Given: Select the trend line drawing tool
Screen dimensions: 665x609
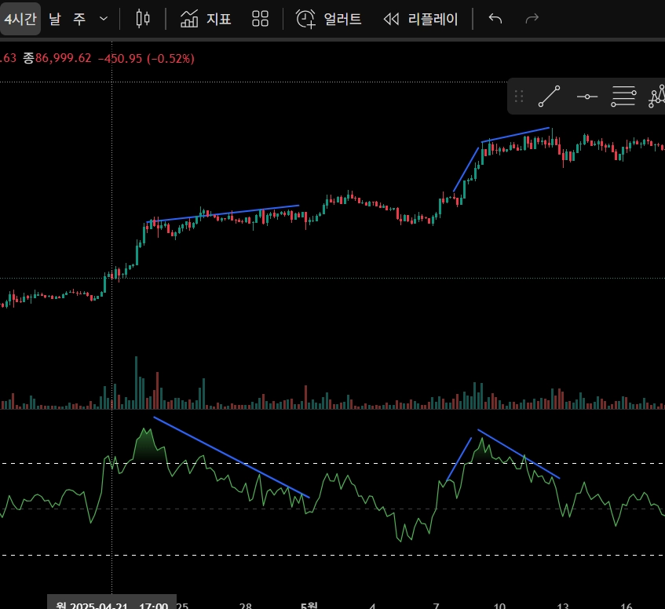Looking at the screenshot, I should click(550, 97).
